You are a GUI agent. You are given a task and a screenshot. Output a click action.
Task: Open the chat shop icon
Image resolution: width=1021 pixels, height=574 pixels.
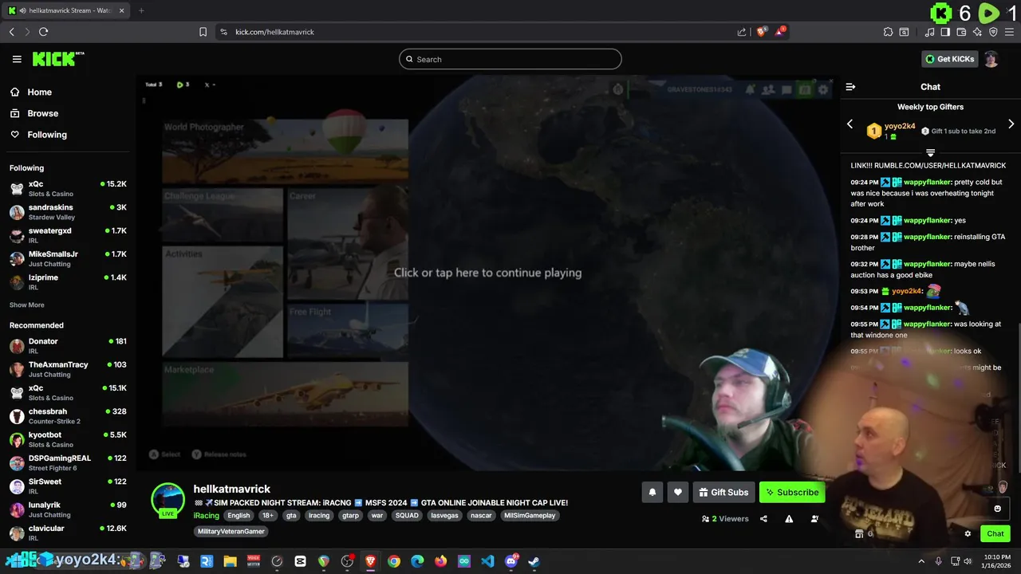pyautogui.click(x=859, y=534)
